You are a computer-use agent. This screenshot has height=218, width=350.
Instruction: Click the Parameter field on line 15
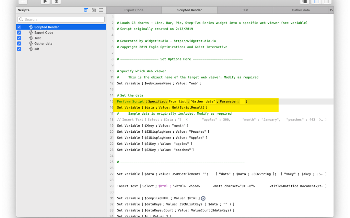242,101
